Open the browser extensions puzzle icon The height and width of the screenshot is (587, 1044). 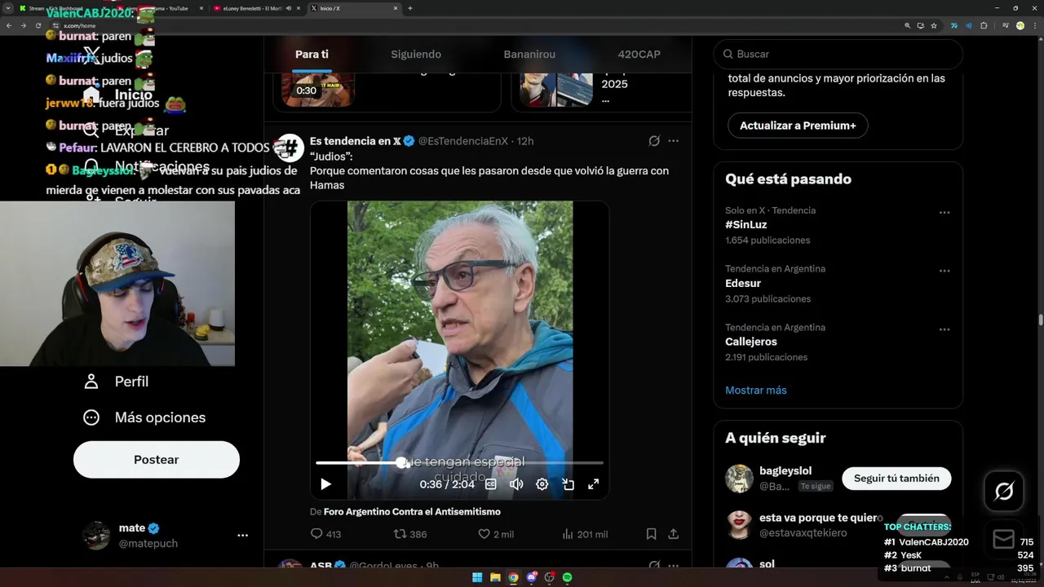[x=984, y=25]
